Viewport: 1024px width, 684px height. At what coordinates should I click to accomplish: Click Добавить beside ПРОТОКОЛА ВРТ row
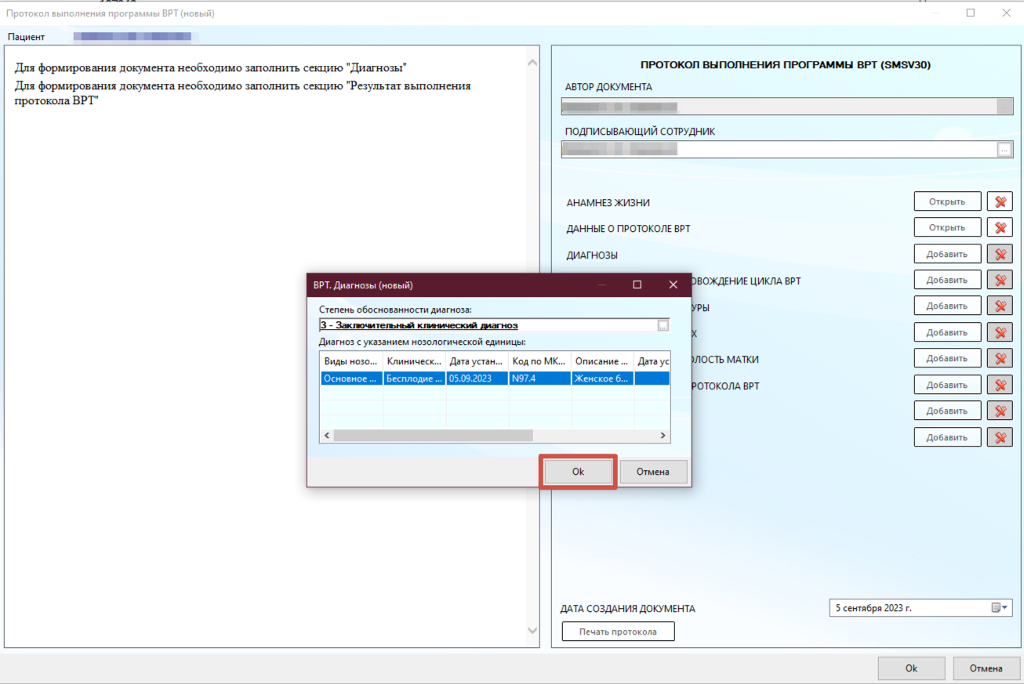pos(947,385)
